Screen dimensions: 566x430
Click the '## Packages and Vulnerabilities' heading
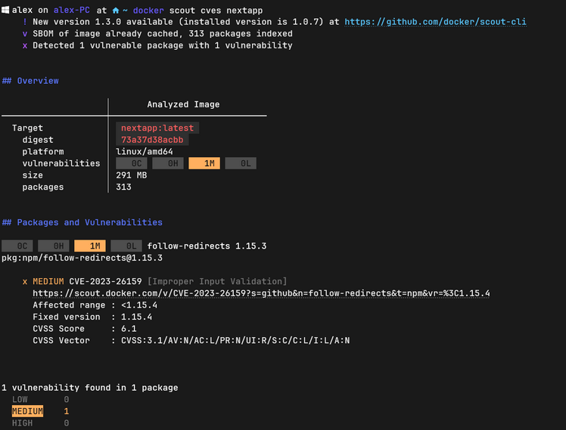(x=82, y=222)
